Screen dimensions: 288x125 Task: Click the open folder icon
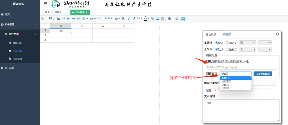[59, 19]
